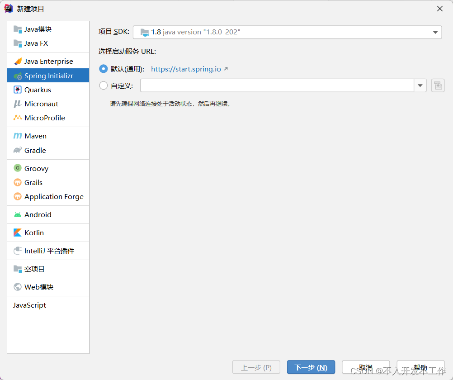Click the 上一步 (P) button

tap(256, 367)
